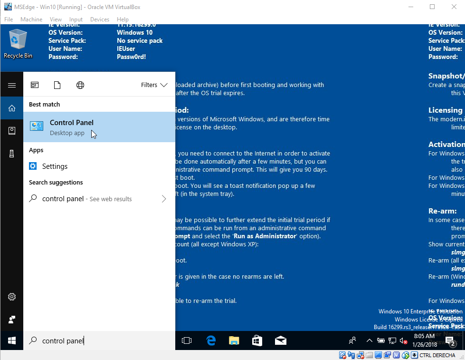Open Recycle Bin on the desktop
The height and width of the screenshot is (360, 465).
(x=18, y=44)
